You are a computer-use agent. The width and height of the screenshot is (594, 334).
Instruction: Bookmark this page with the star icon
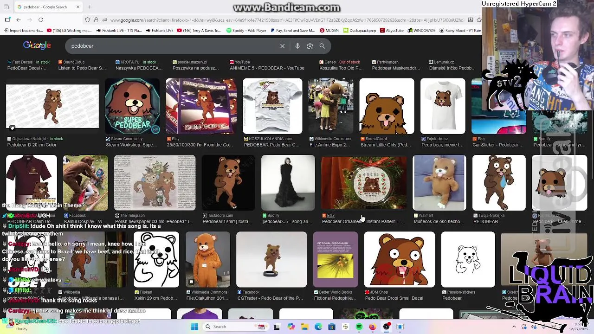tap(479, 20)
